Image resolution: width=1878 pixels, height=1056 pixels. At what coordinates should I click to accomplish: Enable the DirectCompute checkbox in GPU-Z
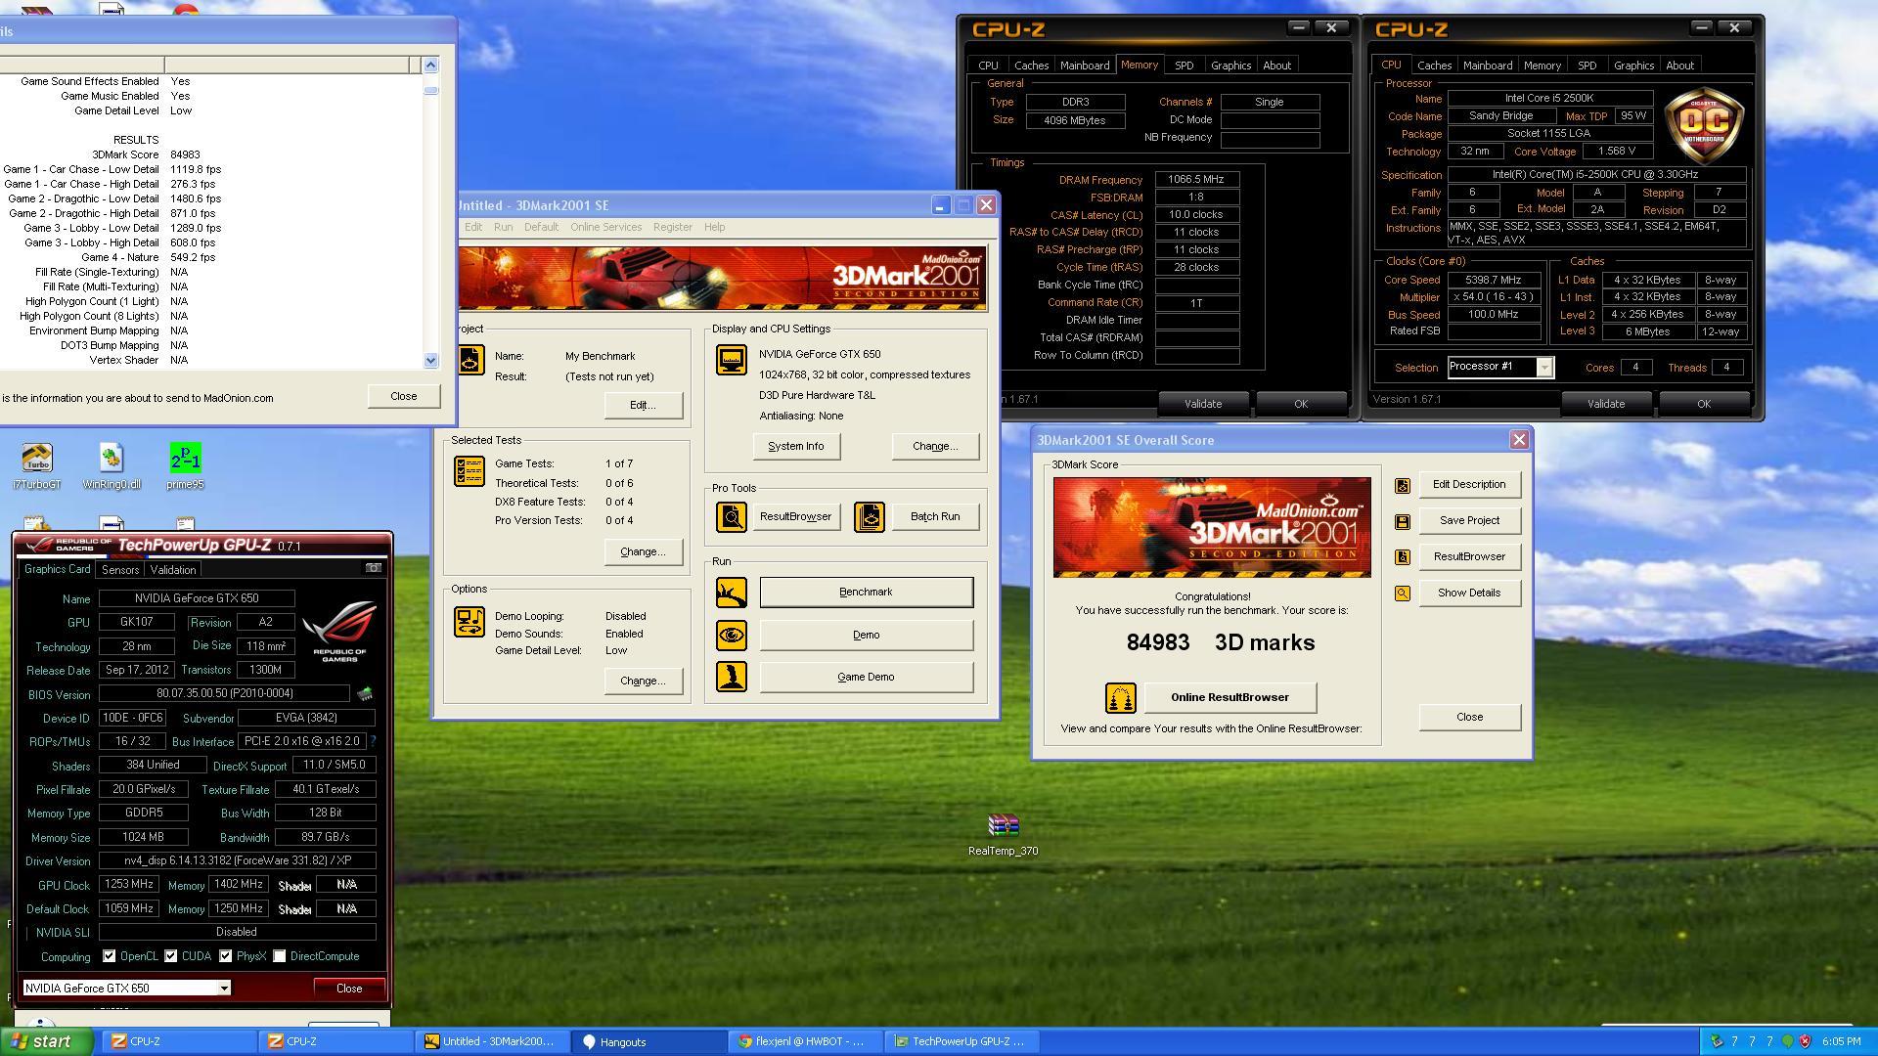[x=280, y=956]
